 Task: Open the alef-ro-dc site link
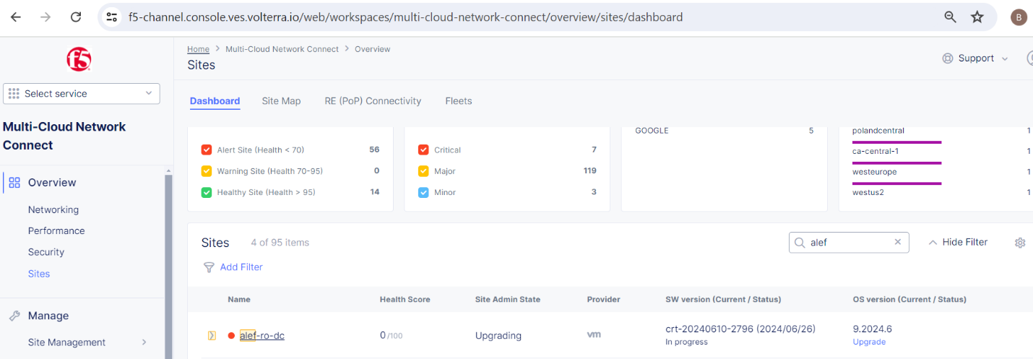[262, 335]
